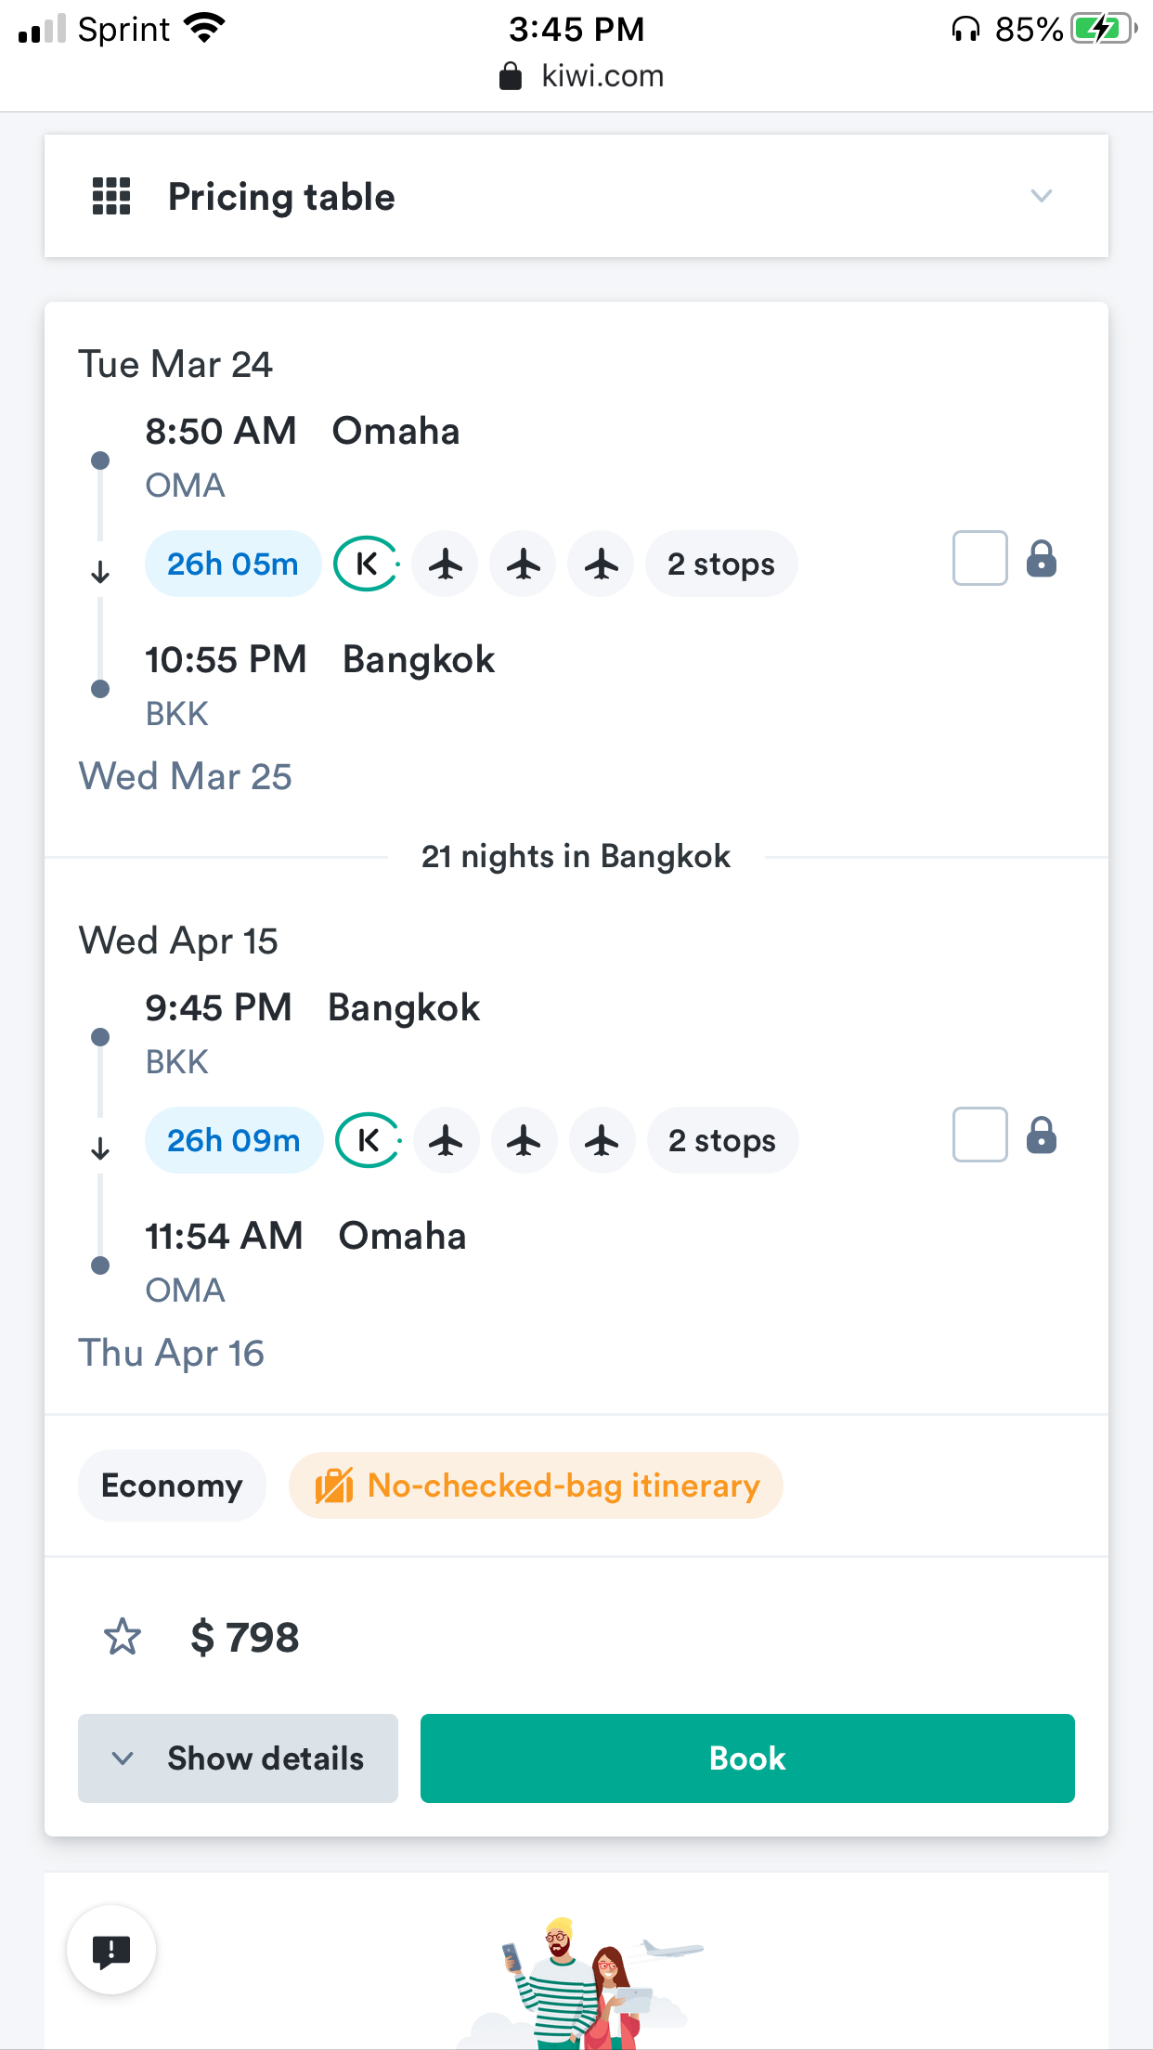This screenshot has width=1153, height=2050.
Task: Click last airplane icon on return flight
Action: tap(602, 1140)
